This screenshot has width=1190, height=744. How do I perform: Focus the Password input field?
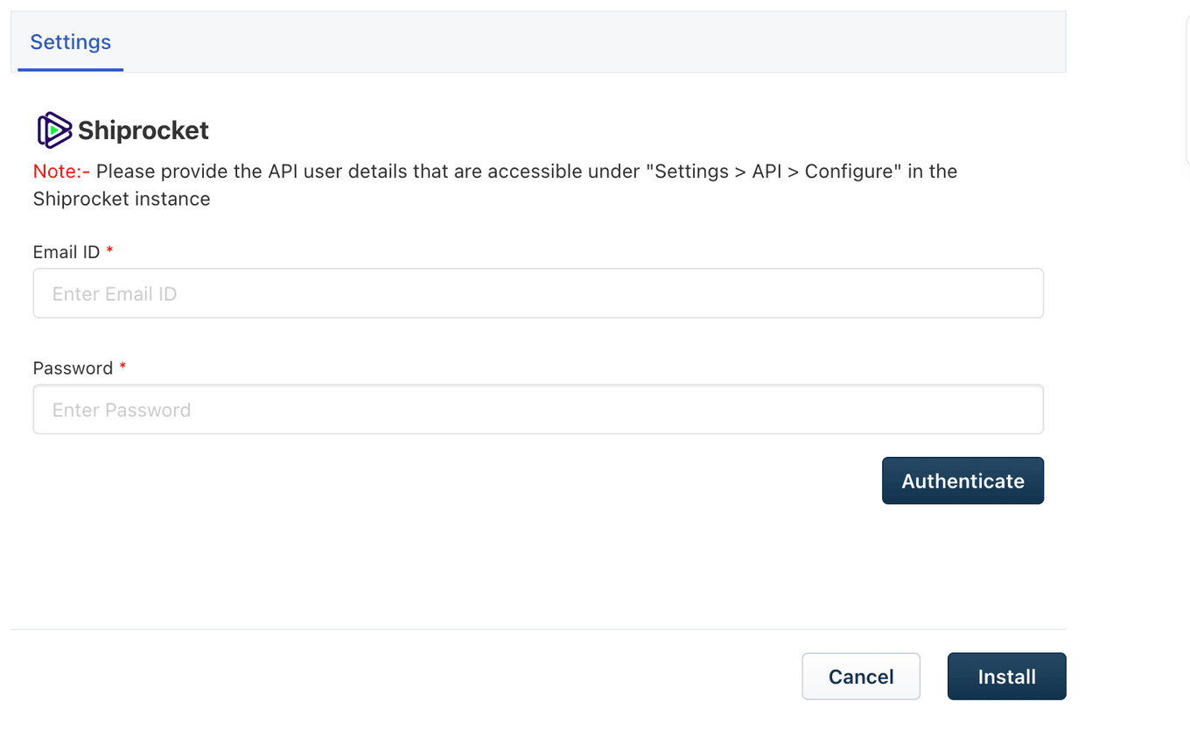click(x=538, y=410)
